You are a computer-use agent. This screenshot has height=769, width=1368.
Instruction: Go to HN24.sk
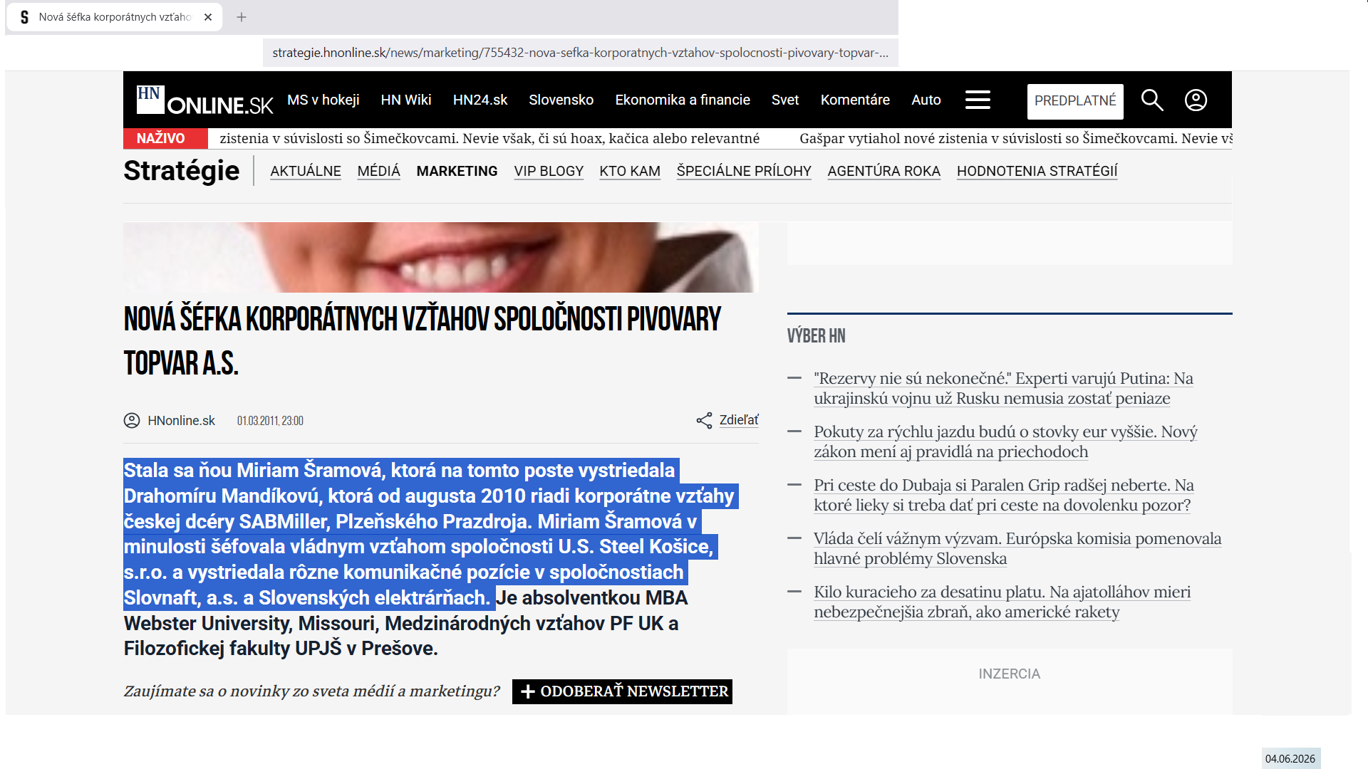click(x=480, y=100)
